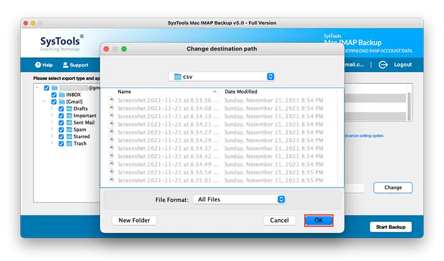Click file icon of Screenshot at 8.54.21
This screenshot has height=261, width=444.
[x=112, y=123]
